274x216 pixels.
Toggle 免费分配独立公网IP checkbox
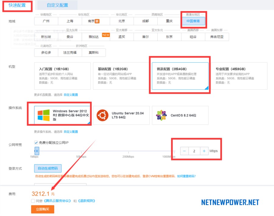[36, 143]
